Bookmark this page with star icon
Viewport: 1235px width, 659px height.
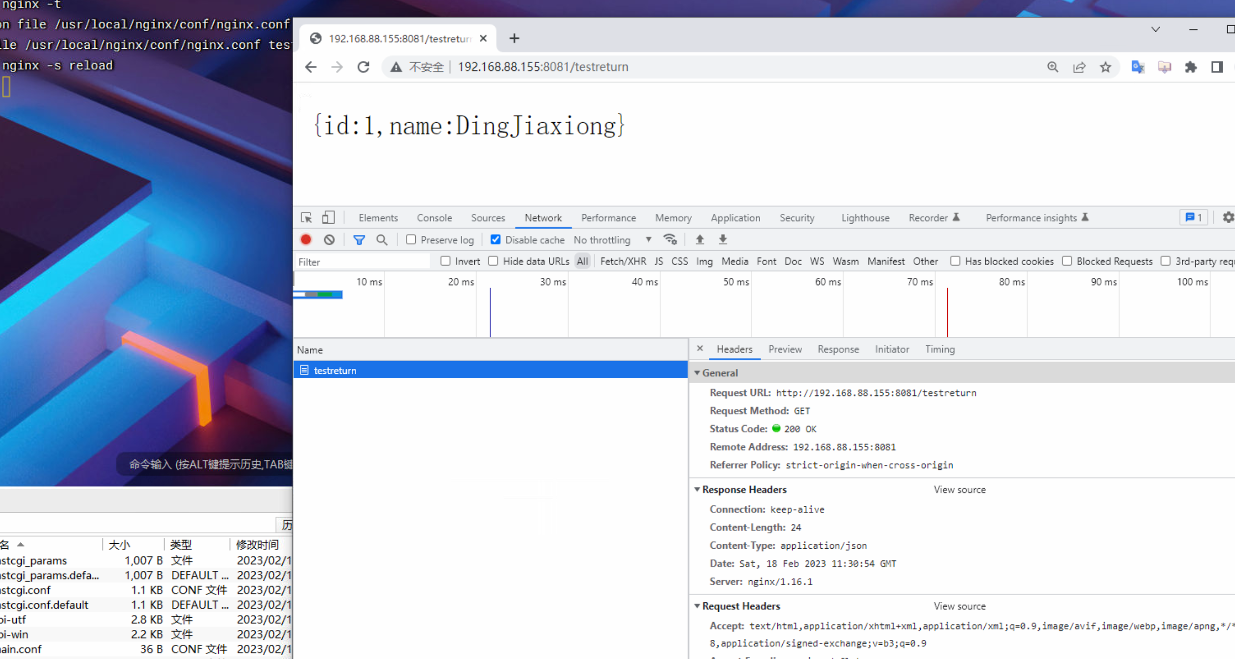coord(1105,67)
